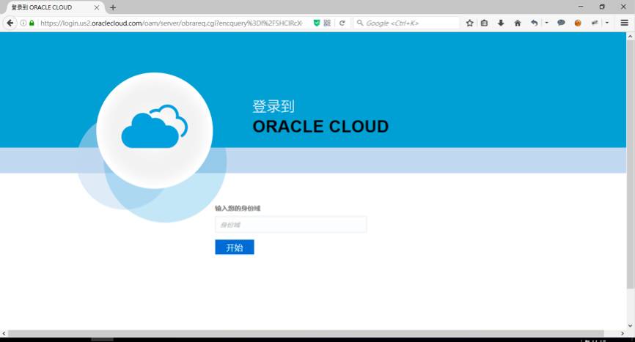The width and height of the screenshot is (635, 342).
Task: Click the green shield icon in address bar
Action: pos(317,23)
